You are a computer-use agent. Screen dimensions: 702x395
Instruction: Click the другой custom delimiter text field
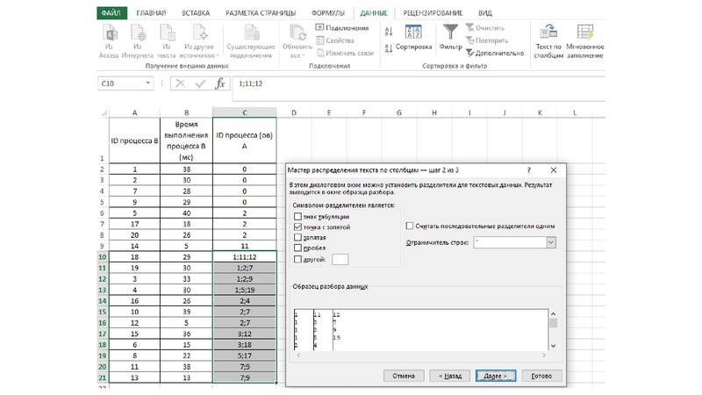[x=340, y=260]
